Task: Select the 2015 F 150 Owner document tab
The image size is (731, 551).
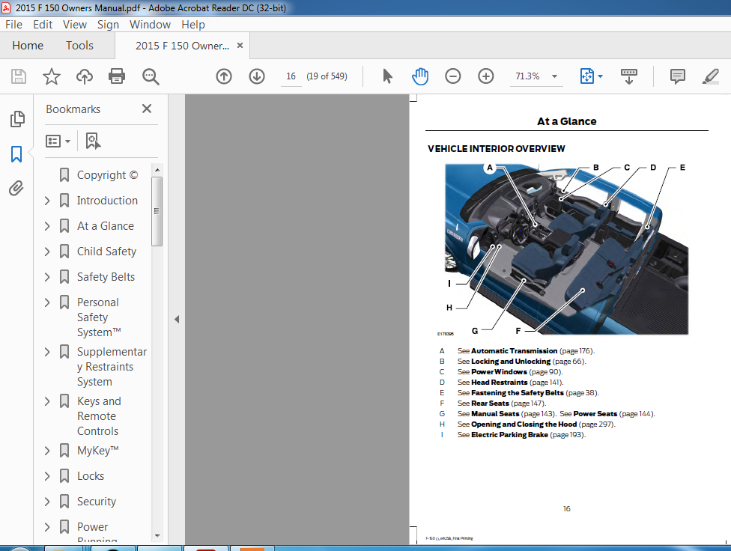Action: pos(182,46)
